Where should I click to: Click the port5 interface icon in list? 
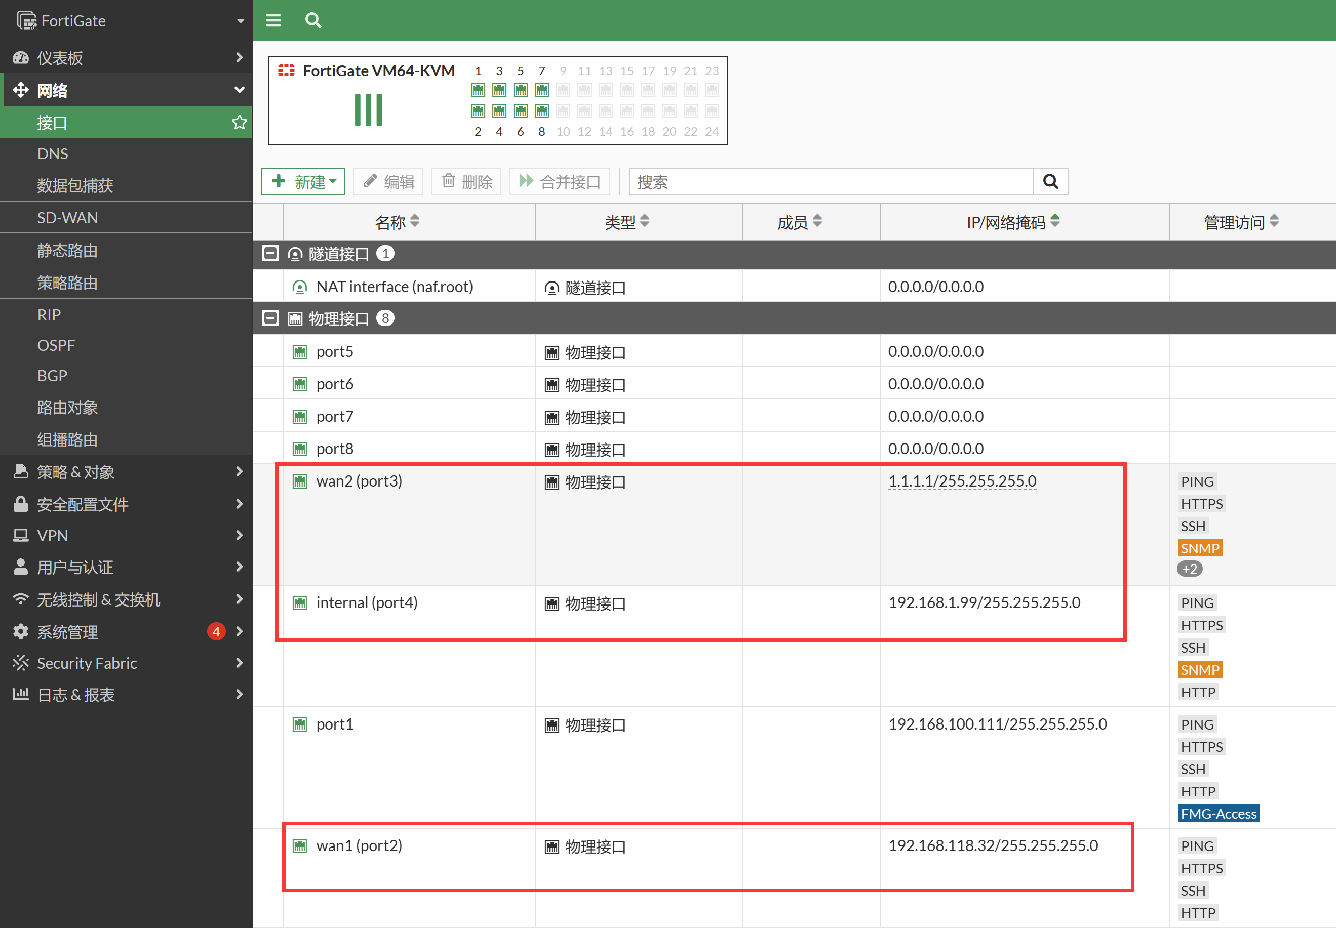(299, 352)
